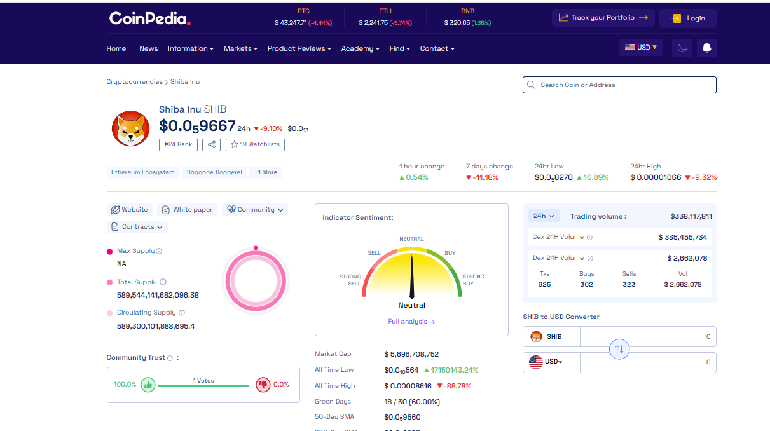Click the Dex 24H Volume info icon
The image size is (770, 431).
click(x=590, y=258)
